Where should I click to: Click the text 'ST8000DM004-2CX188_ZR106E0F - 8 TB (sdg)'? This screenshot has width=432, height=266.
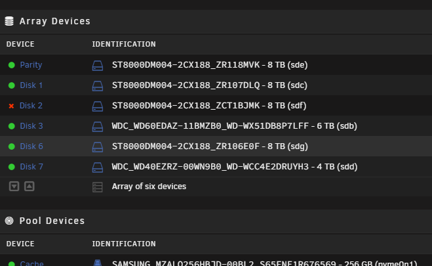coord(210,146)
